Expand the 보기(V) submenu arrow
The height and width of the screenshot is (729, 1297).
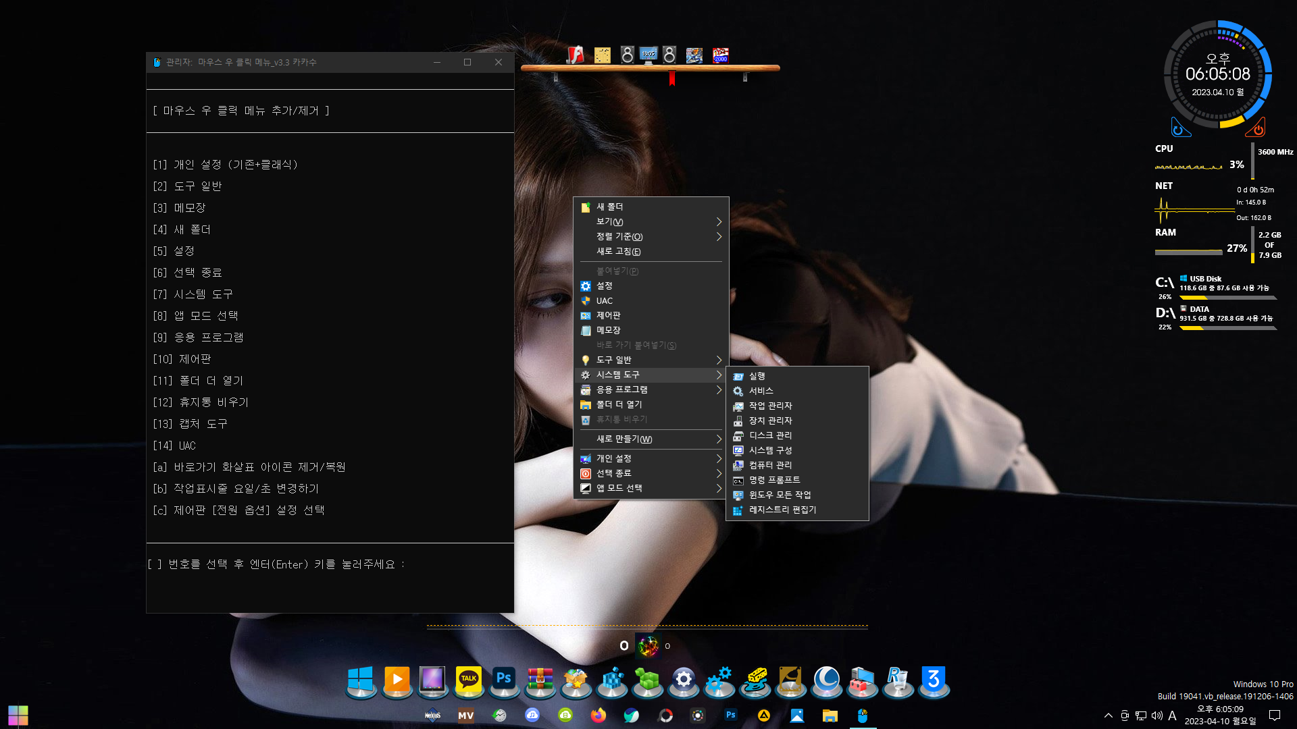(719, 222)
